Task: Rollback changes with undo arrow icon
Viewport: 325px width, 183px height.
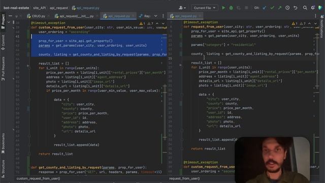Action: coord(296,8)
